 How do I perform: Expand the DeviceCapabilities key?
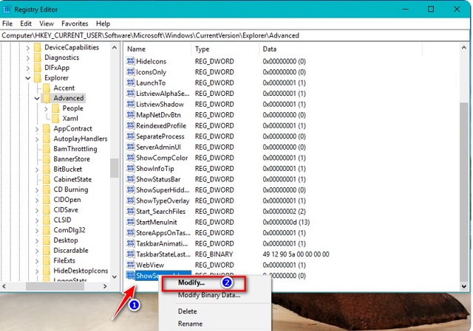click(28, 47)
